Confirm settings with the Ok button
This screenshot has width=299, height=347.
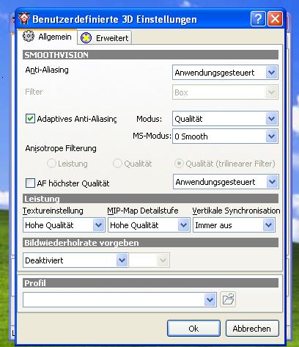coord(193,329)
